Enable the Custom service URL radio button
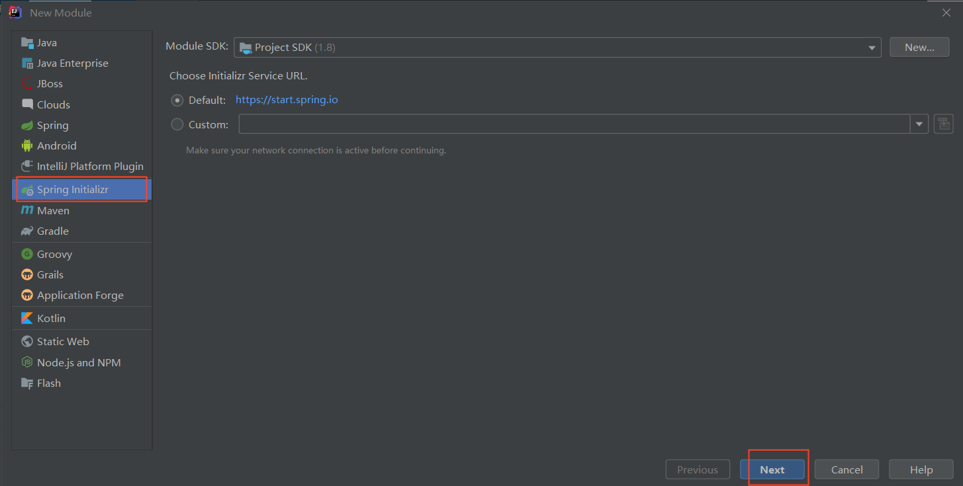The height and width of the screenshot is (486, 963). (177, 124)
